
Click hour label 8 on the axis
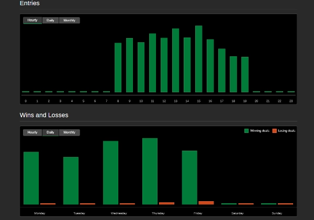tap(118, 101)
